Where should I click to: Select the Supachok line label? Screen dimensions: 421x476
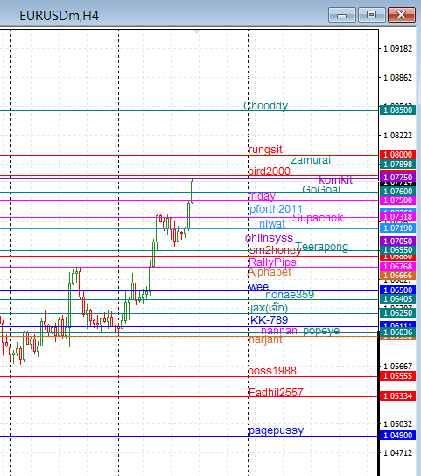click(318, 218)
